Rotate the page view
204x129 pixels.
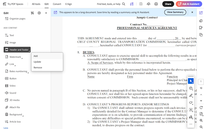(201, 107)
